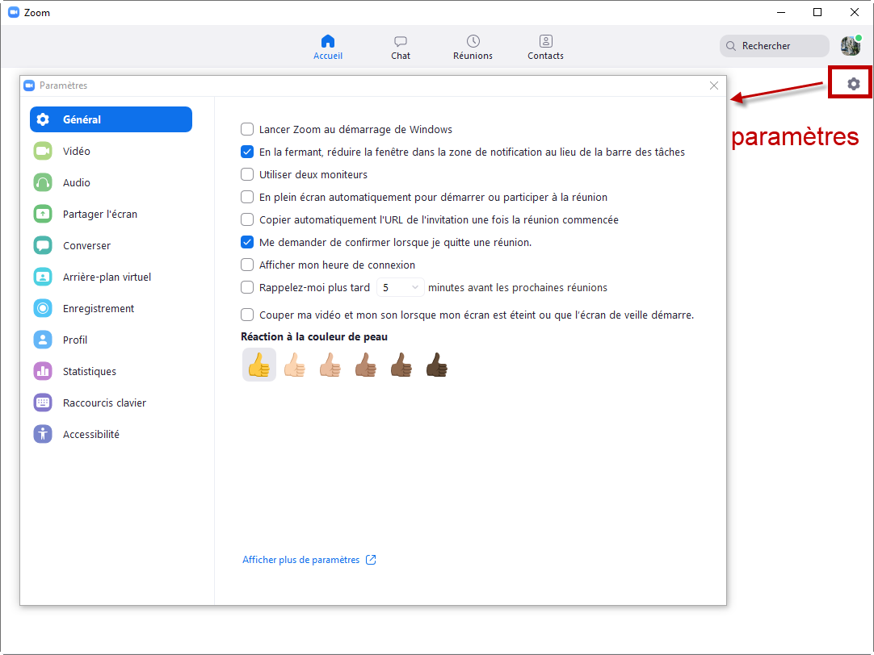Choose the darkest skin tone thumbs-up

click(436, 365)
